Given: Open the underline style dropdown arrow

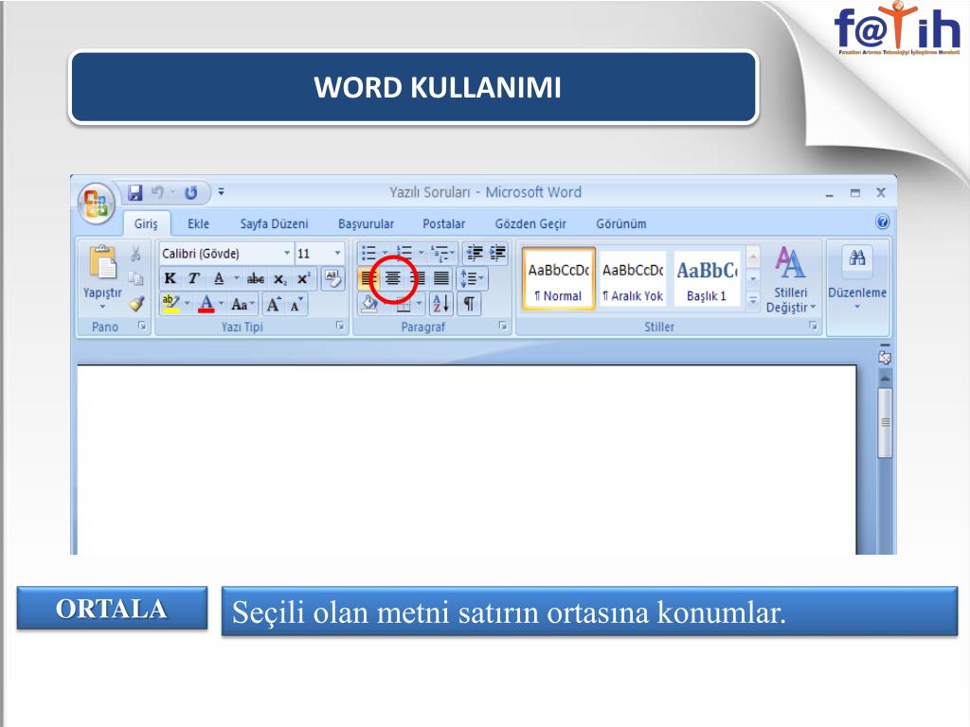Looking at the screenshot, I should click(x=236, y=279).
